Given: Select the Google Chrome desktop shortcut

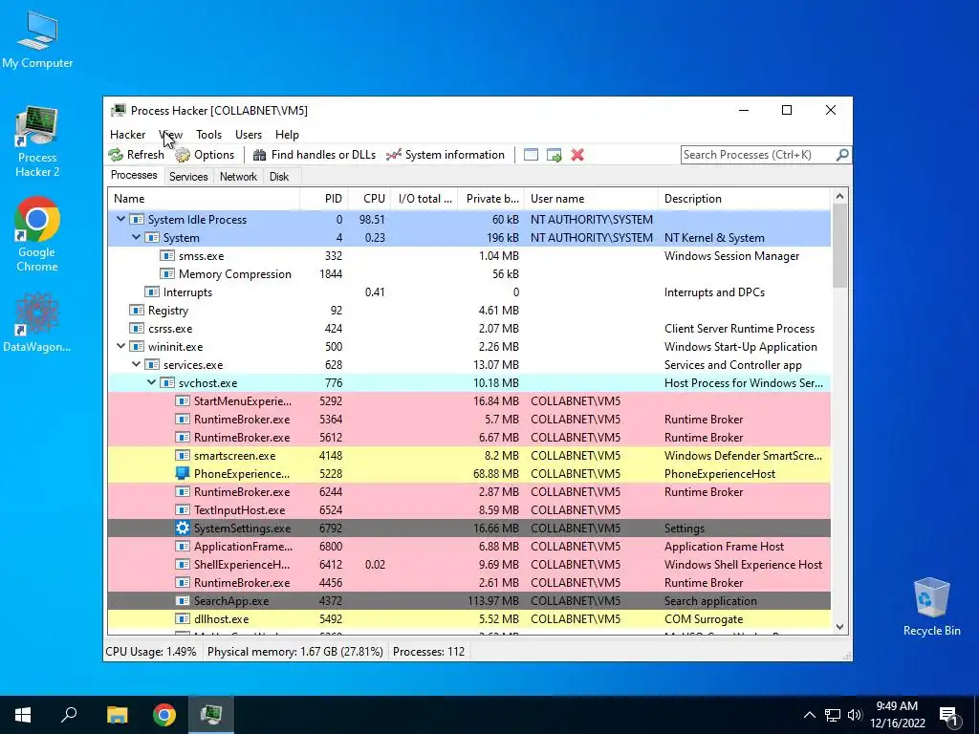Looking at the screenshot, I should click(x=37, y=235).
